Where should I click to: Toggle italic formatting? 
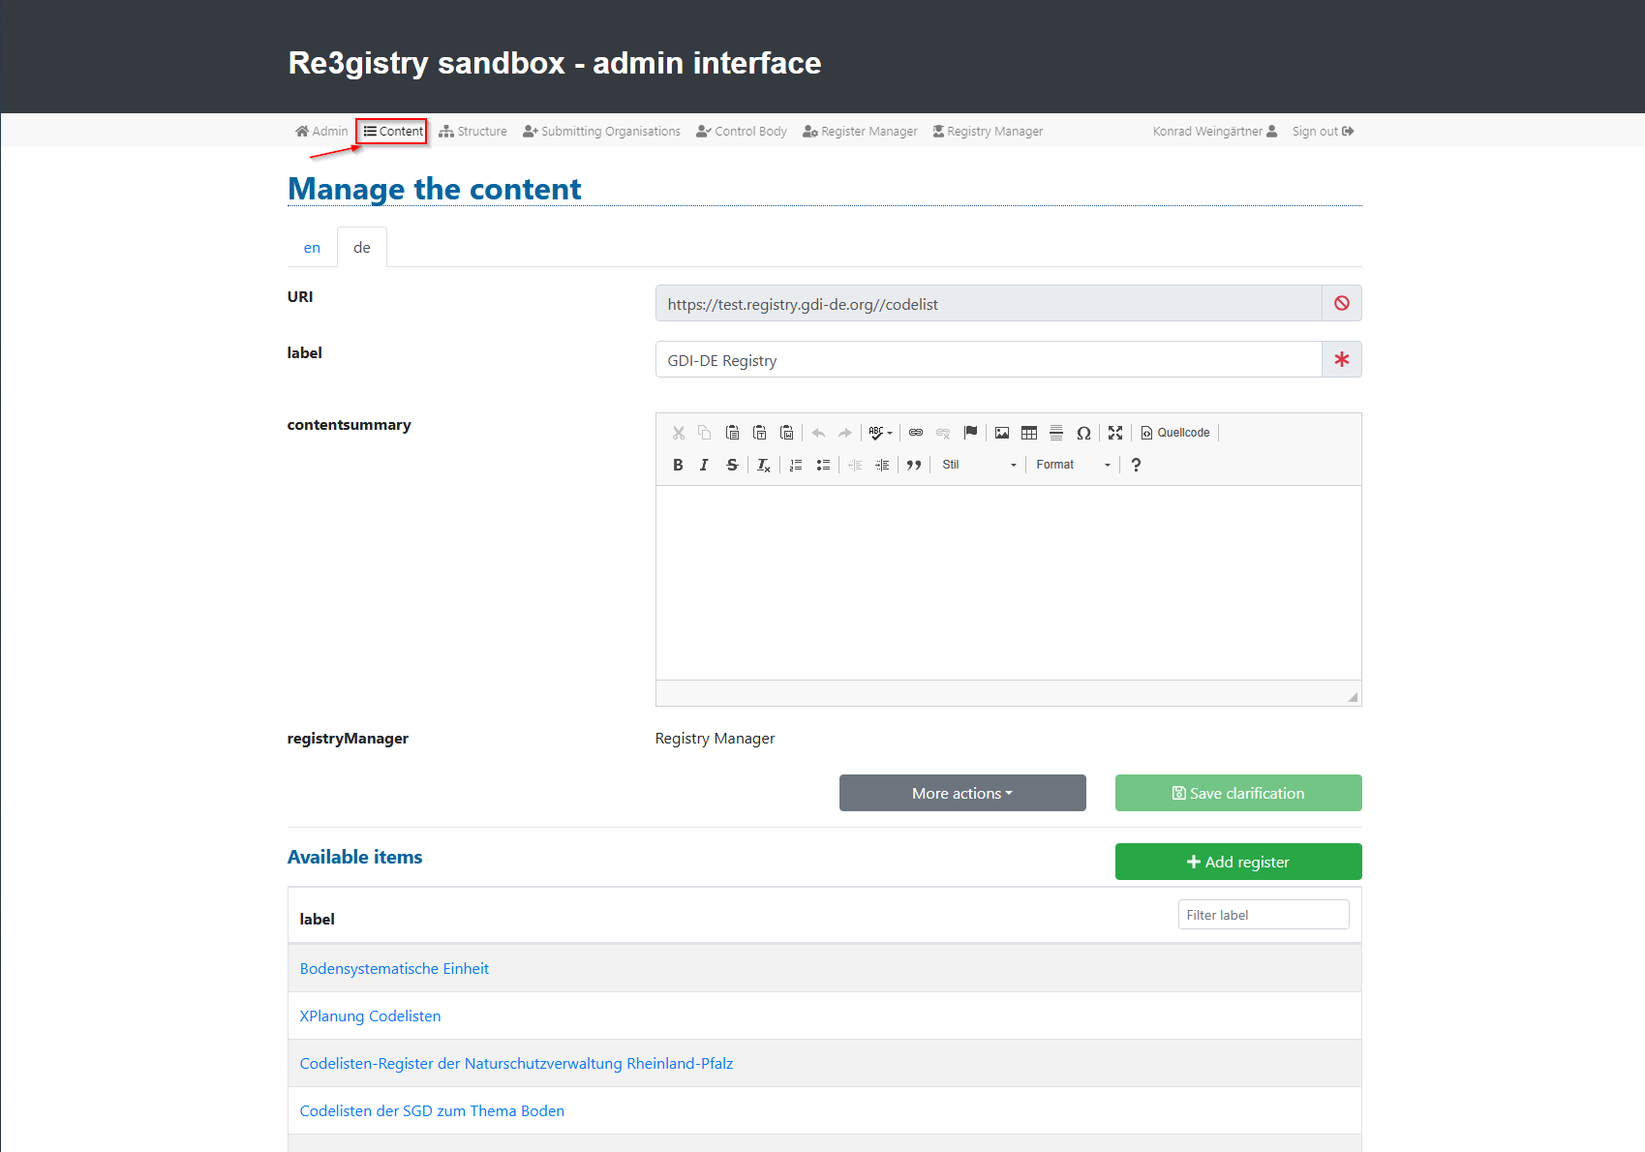704,465
